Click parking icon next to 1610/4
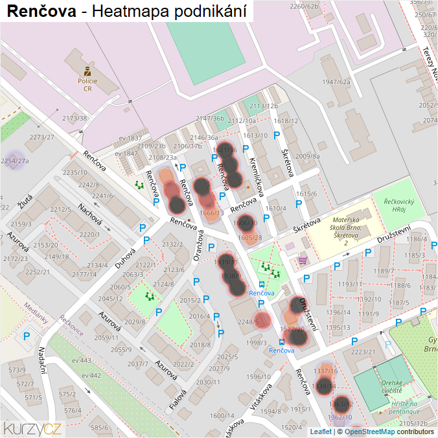438x438 pixels. [266, 218]
